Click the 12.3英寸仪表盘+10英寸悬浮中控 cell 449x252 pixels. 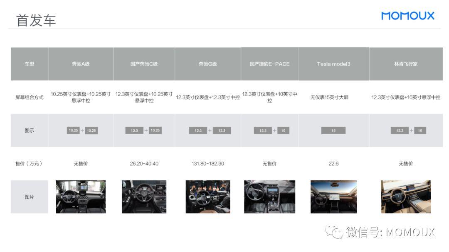pos(406,97)
